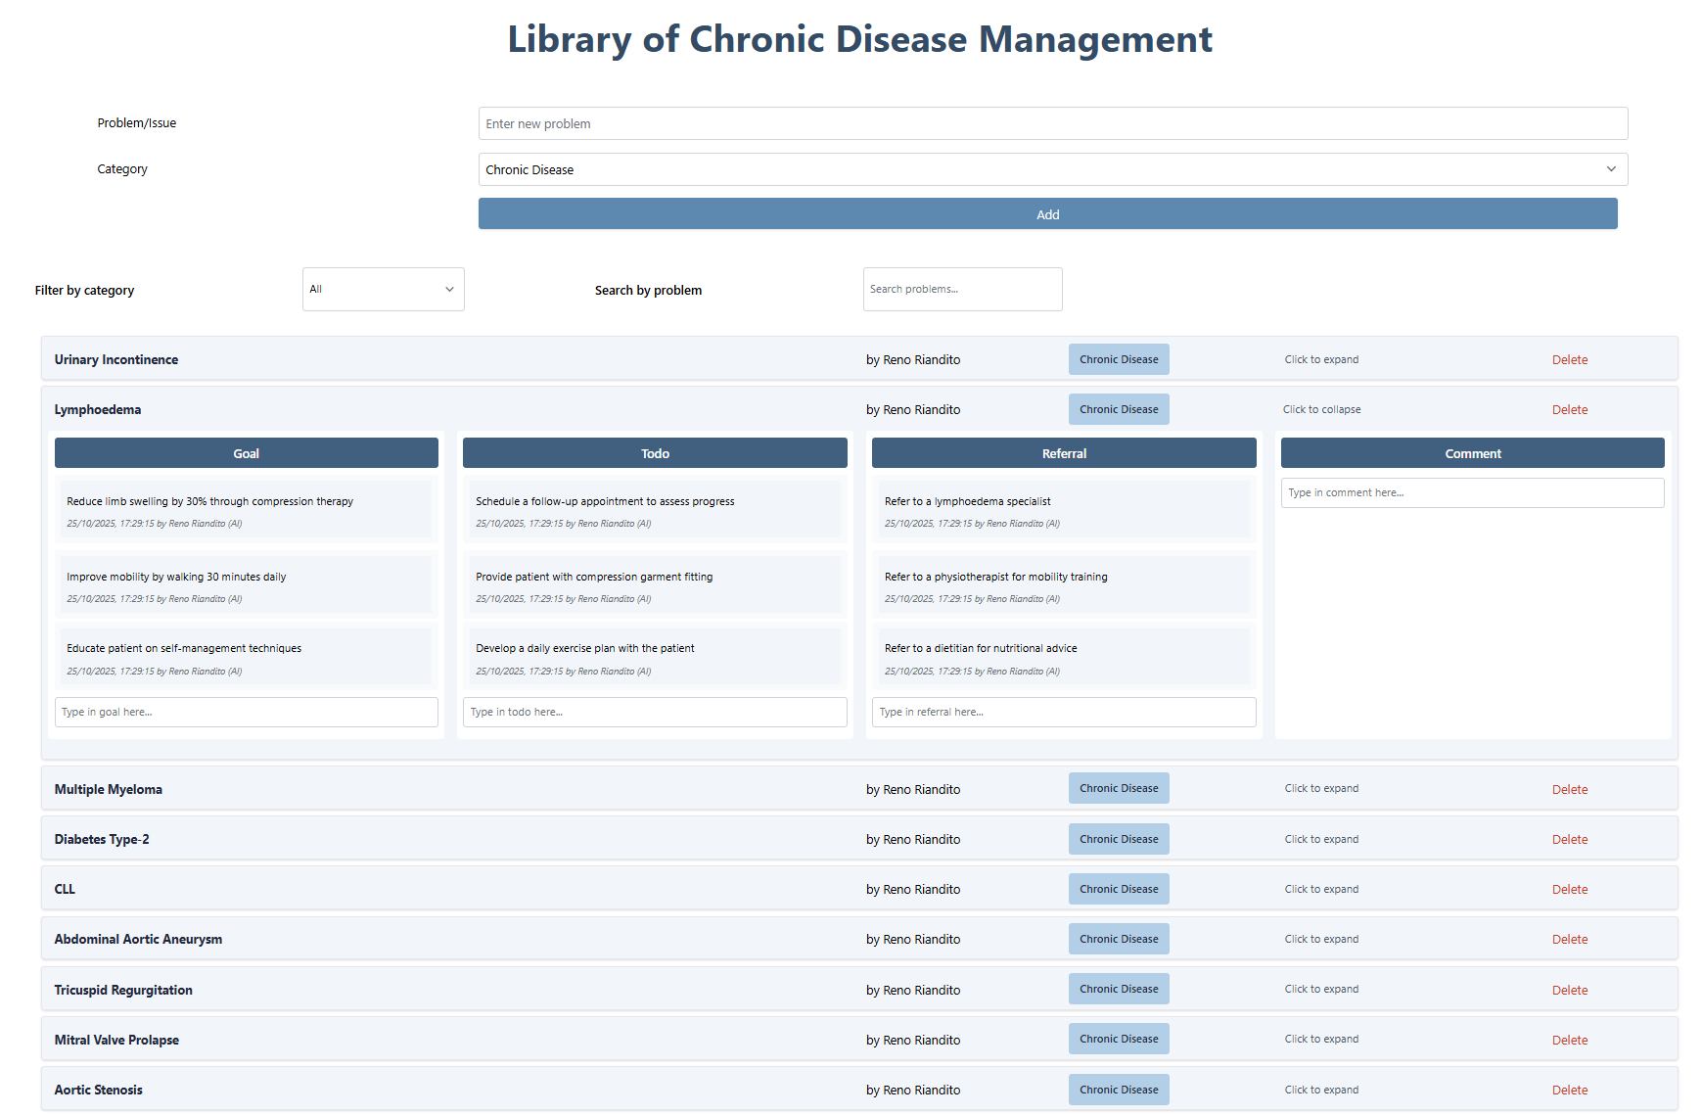Click the Chronic Disease badge on Urinary Incontinence
The height and width of the screenshot is (1115, 1702).
[x=1119, y=359]
